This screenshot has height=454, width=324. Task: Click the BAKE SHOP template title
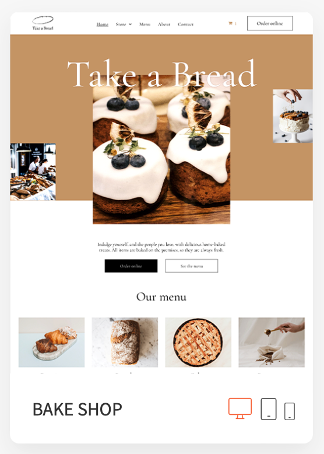[x=78, y=410]
